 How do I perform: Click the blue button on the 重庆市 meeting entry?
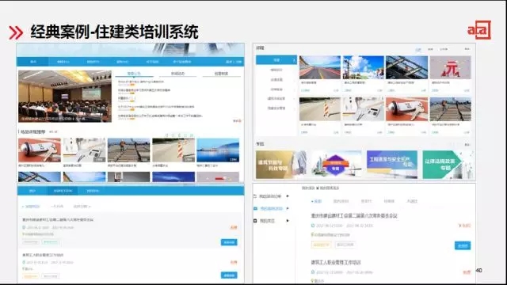(463, 245)
